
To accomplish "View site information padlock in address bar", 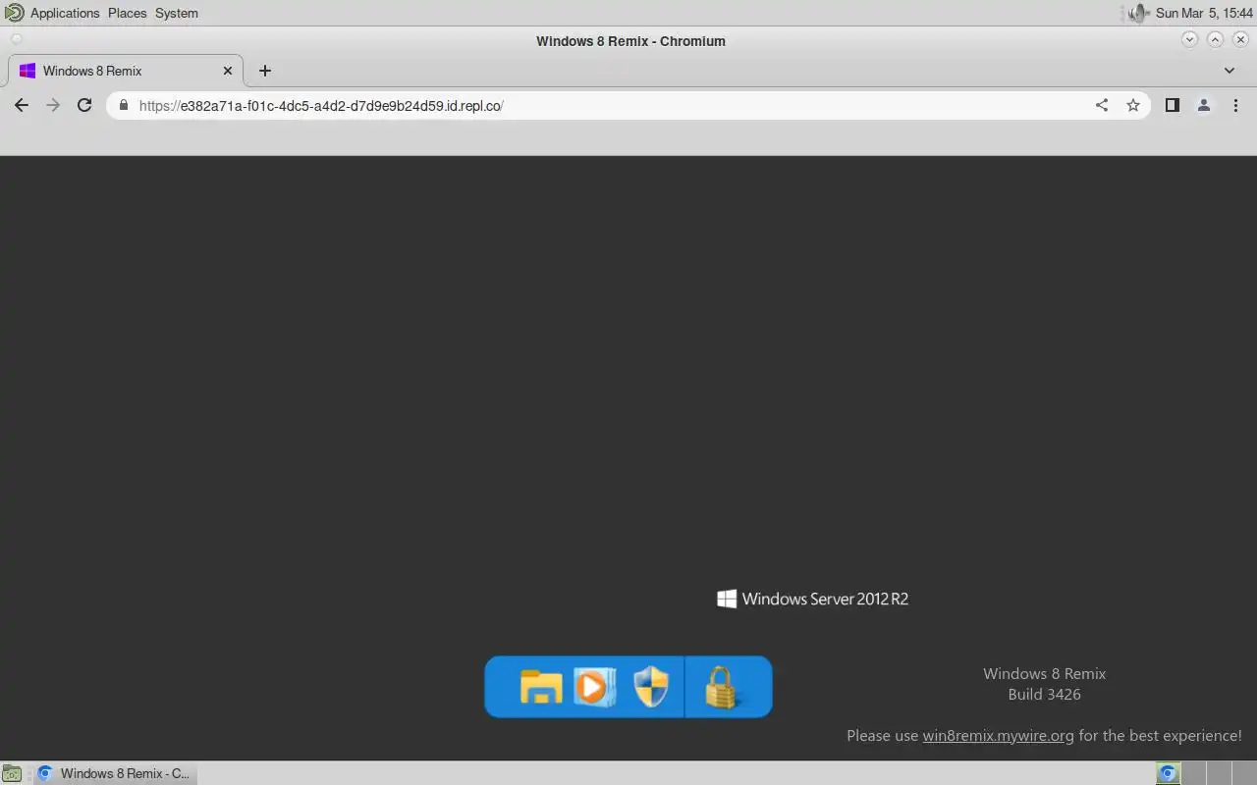I will click(x=124, y=105).
